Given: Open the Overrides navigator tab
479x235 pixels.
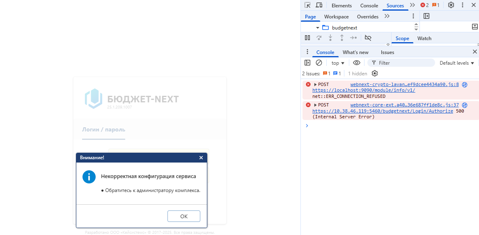Looking at the screenshot, I should coord(367,16).
